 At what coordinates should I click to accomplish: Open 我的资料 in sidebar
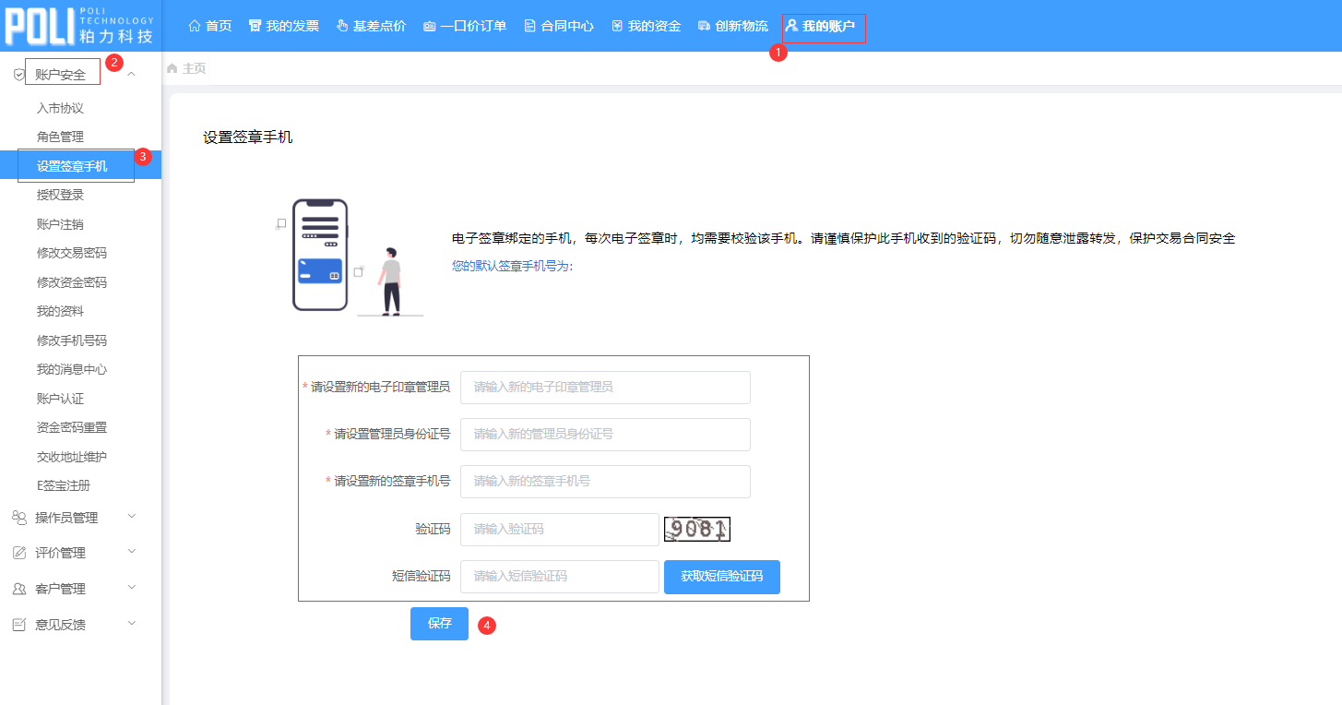point(60,311)
